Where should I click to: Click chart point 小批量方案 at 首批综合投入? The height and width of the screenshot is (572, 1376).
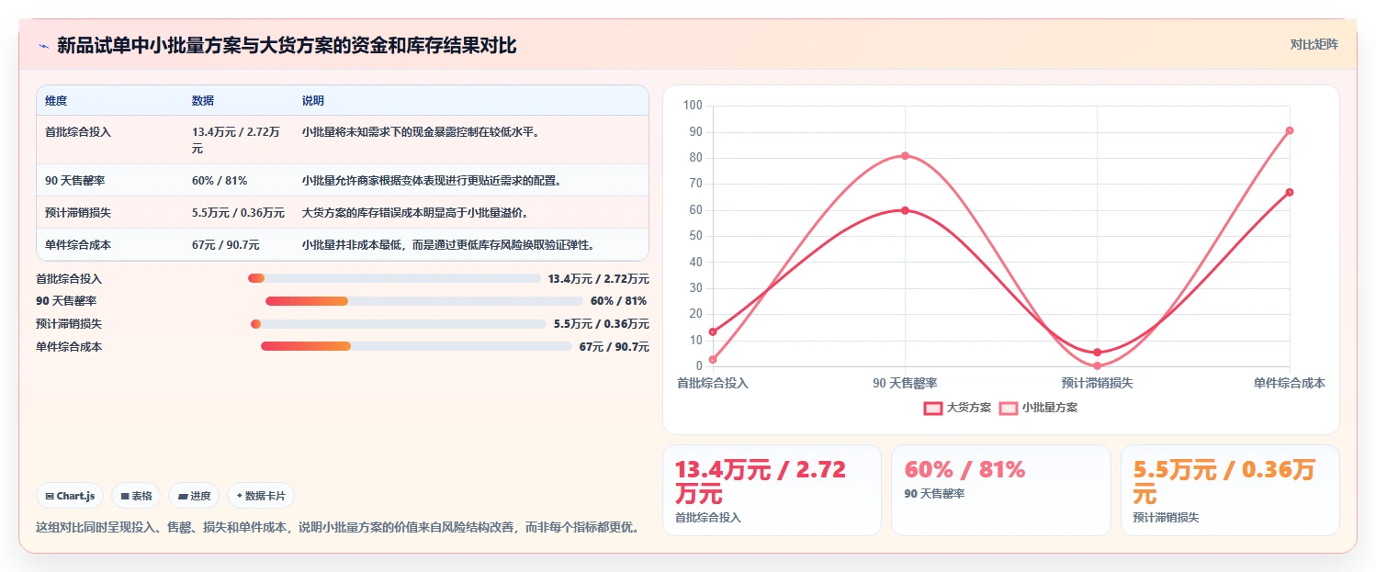tap(713, 359)
